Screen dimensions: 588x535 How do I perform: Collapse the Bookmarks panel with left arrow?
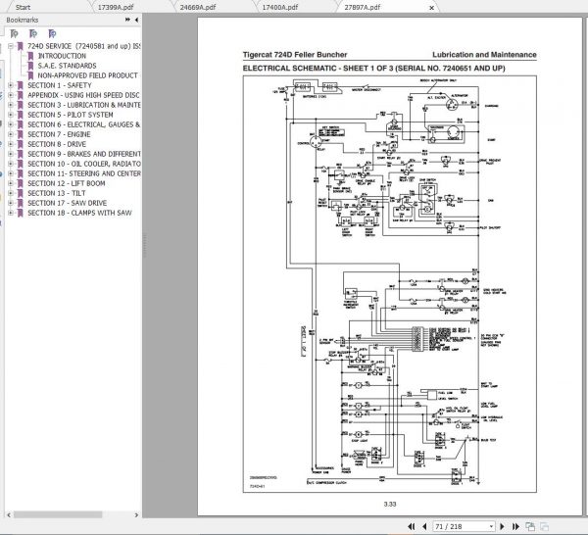pos(136,20)
